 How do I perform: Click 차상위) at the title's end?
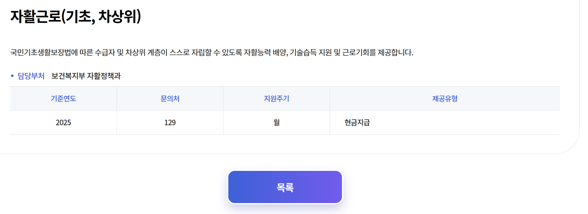pyautogui.click(x=119, y=16)
